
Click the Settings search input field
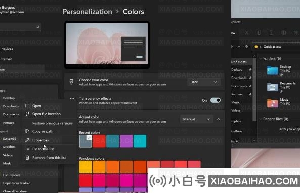(x=20, y=27)
